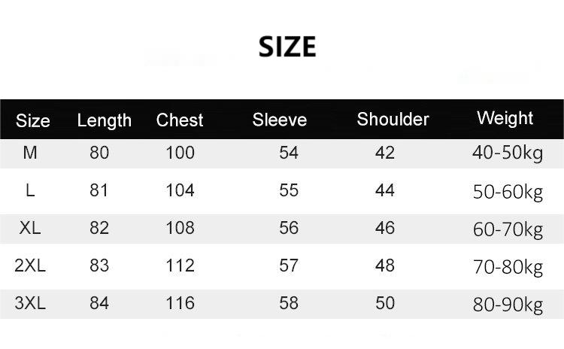
Task: Select the XL size row label
Action: click(30, 228)
